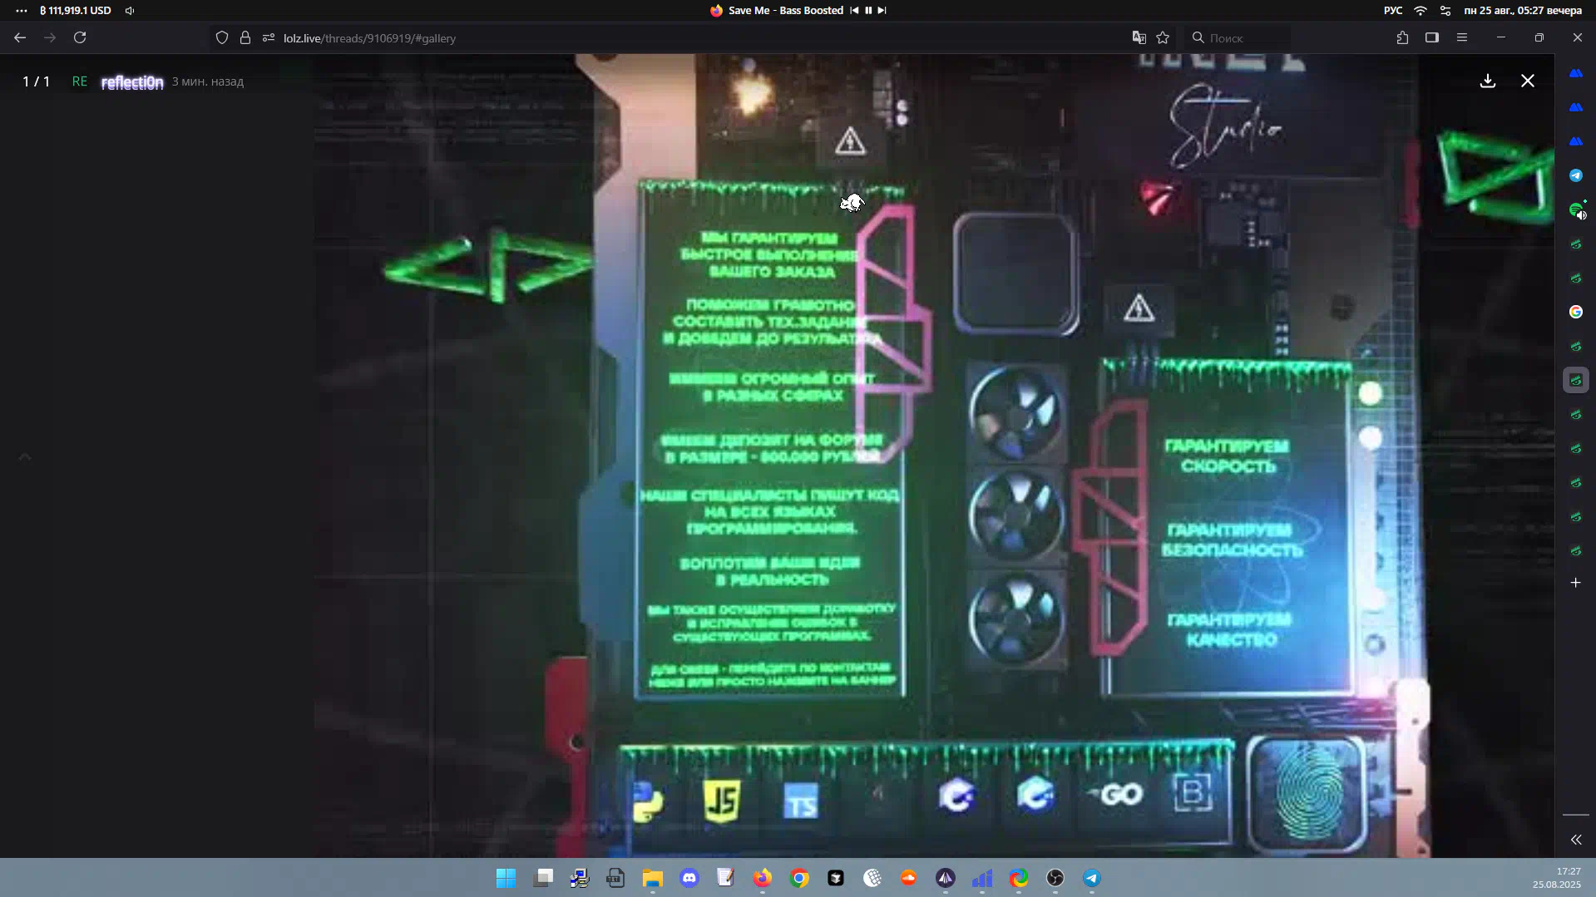Open Discord from the taskbar
This screenshot has height=897, width=1596.
(689, 878)
